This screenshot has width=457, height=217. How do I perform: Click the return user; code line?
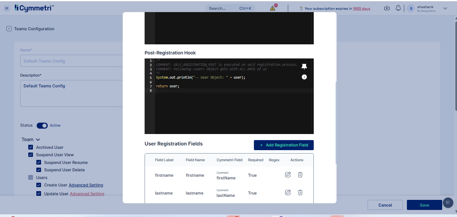point(167,86)
